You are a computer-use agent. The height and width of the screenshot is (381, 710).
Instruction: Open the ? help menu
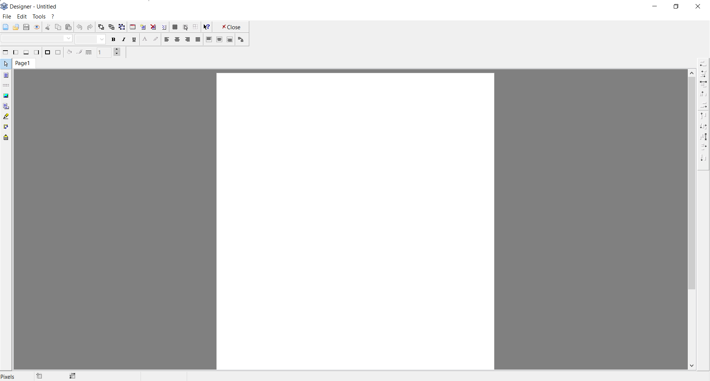pyautogui.click(x=53, y=17)
